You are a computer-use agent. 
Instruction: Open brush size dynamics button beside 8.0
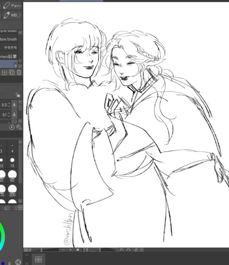tap(14, 105)
